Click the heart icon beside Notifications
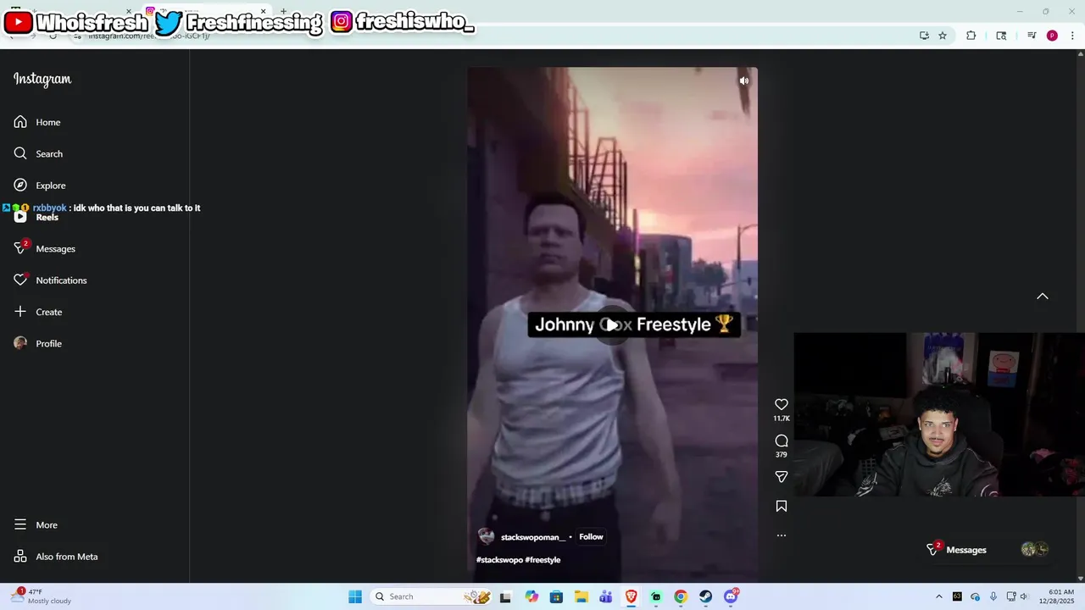The height and width of the screenshot is (610, 1085). point(20,280)
